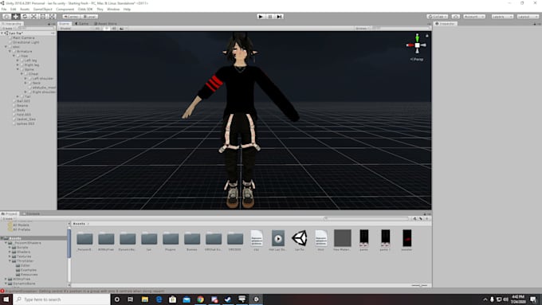Select the Unity scene asset in Assets
Screen dimensions: 542x305
click(x=300, y=238)
